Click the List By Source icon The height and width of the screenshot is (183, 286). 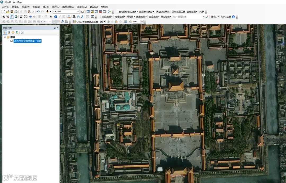click(x=9, y=33)
